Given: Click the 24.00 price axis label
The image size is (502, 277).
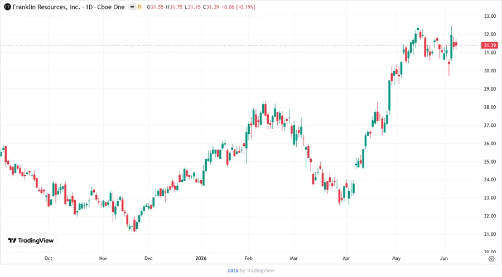Looking at the screenshot, I should point(490,180).
